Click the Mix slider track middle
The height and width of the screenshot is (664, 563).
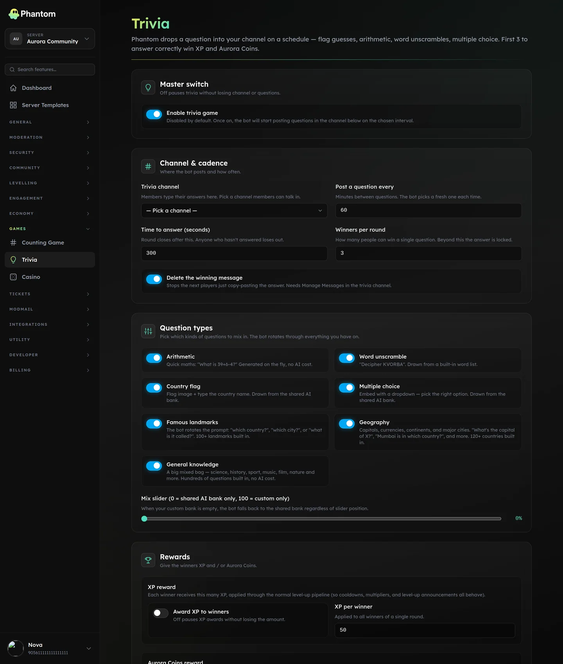pos(321,519)
